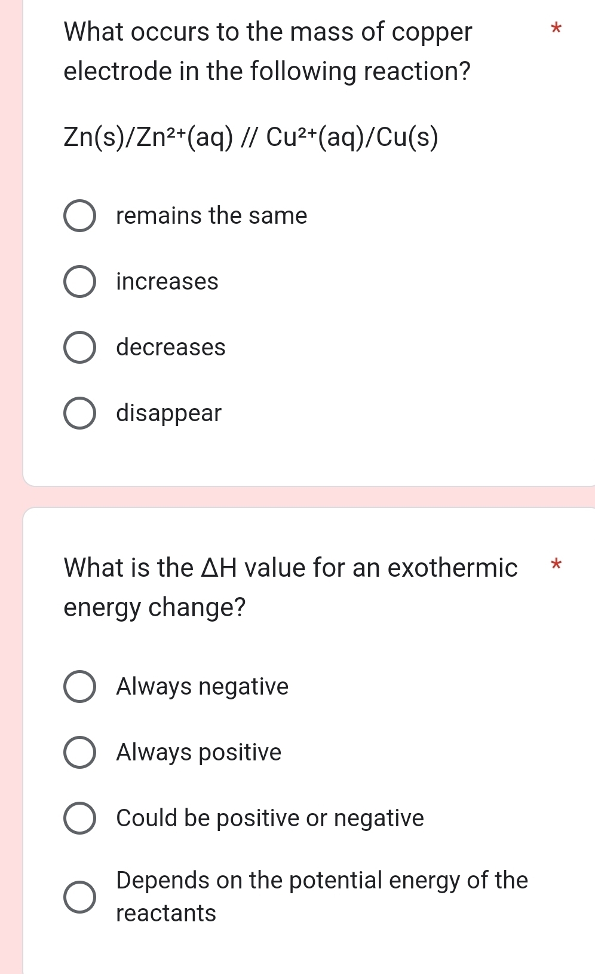This screenshot has width=595, height=974.
Task: Click the 'Always positive' label text
Action: click(x=199, y=752)
